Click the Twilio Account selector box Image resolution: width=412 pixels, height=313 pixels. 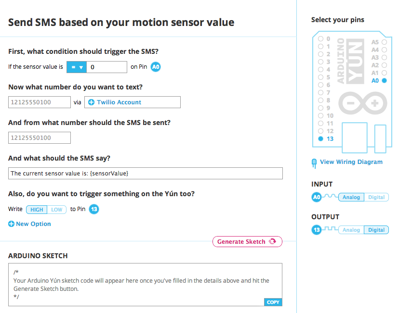[x=133, y=102]
